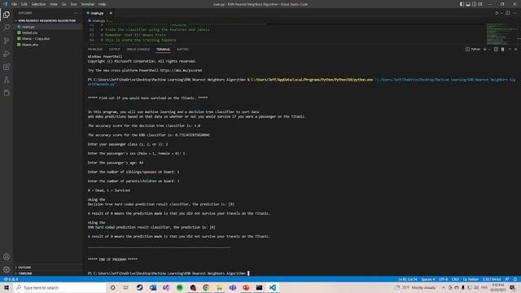Open the Explorer view in the activity bar

(7, 15)
